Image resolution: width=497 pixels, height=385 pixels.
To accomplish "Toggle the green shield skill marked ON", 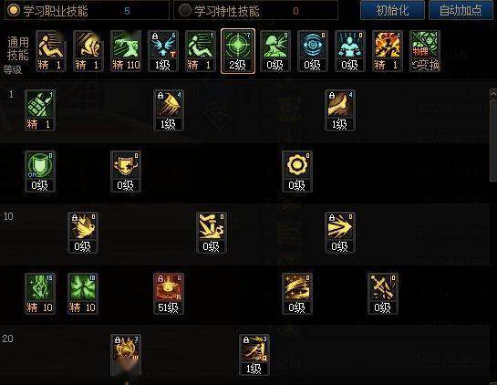I will point(40,172).
